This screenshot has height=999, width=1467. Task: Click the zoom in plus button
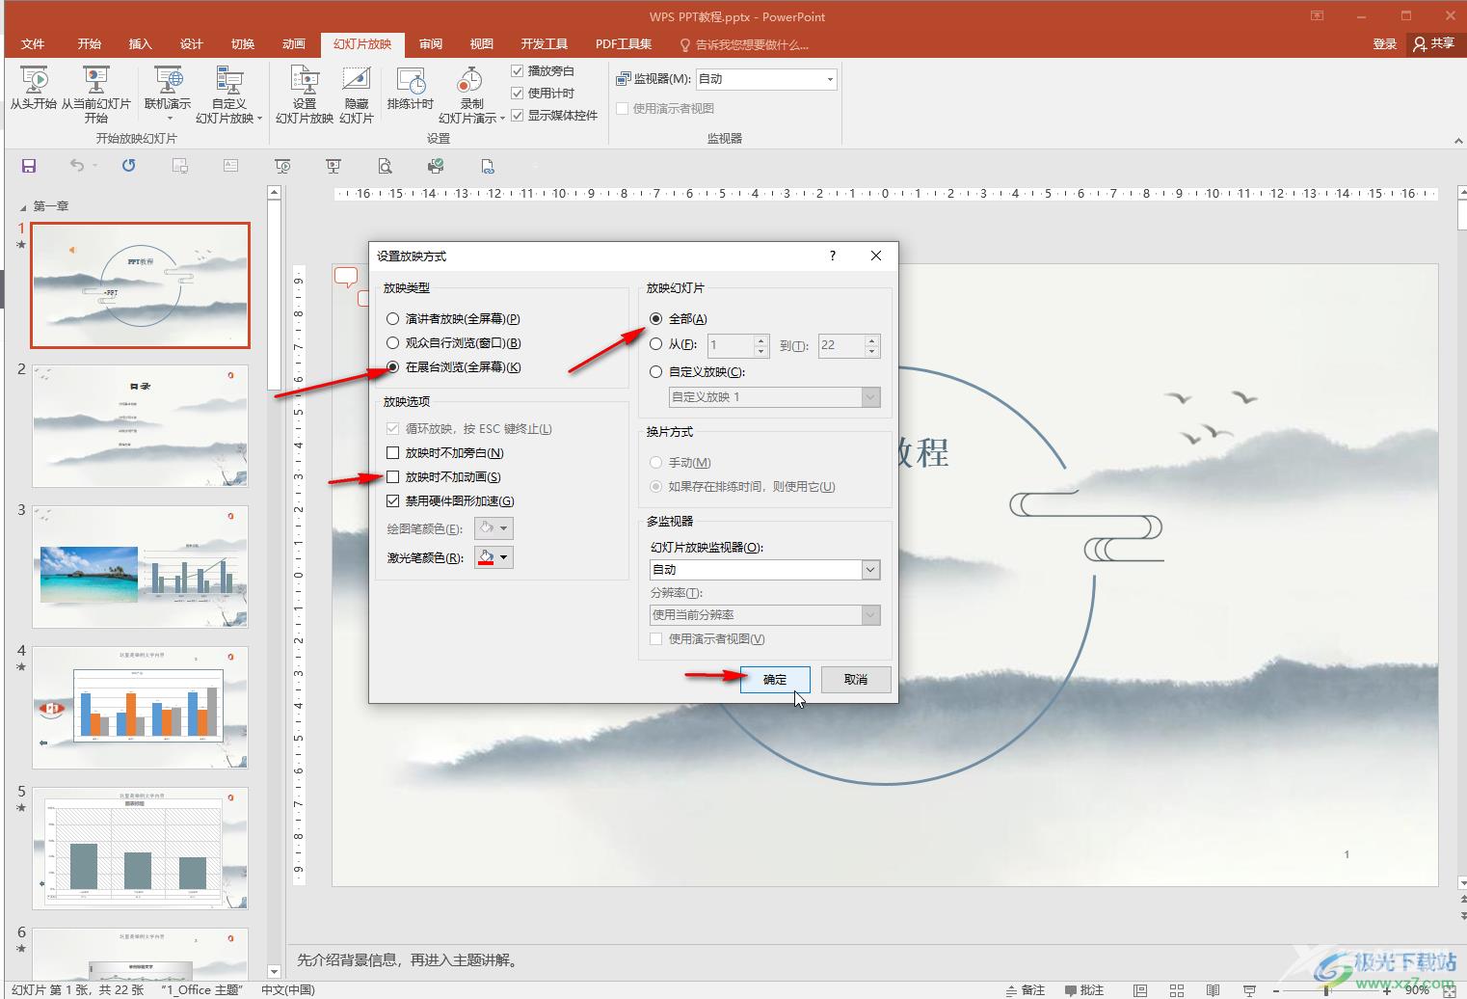(x=1387, y=990)
